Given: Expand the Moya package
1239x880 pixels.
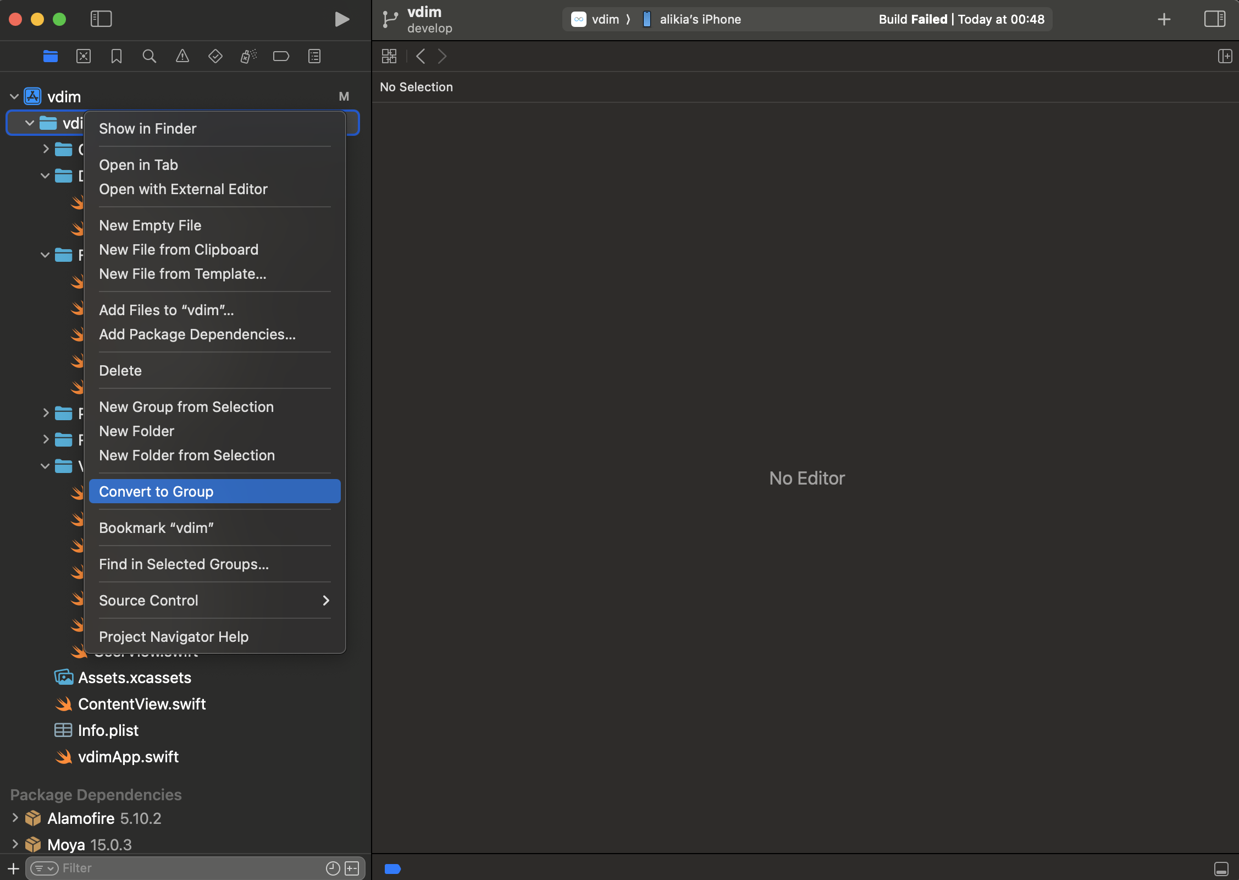Looking at the screenshot, I should click(x=15, y=844).
